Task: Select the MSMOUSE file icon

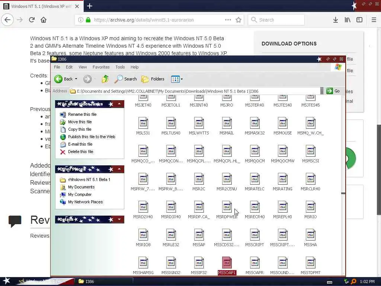Action: [283, 123]
